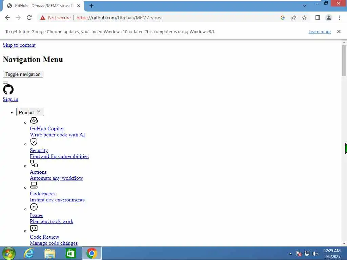Open the Issues link
The height and width of the screenshot is (260, 347).
[36, 215]
